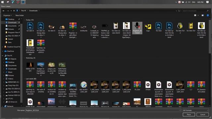Select the Pngtree light effect archive
212x119 pixels.
(73, 30)
